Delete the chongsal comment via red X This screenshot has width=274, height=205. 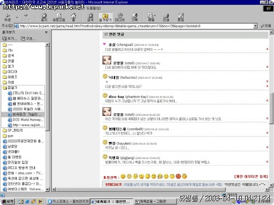(x=267, y=49)
